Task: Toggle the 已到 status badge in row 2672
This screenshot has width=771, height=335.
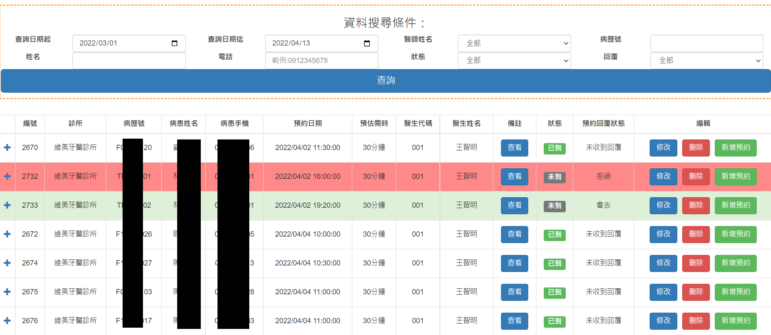Action: pos(554,235)
